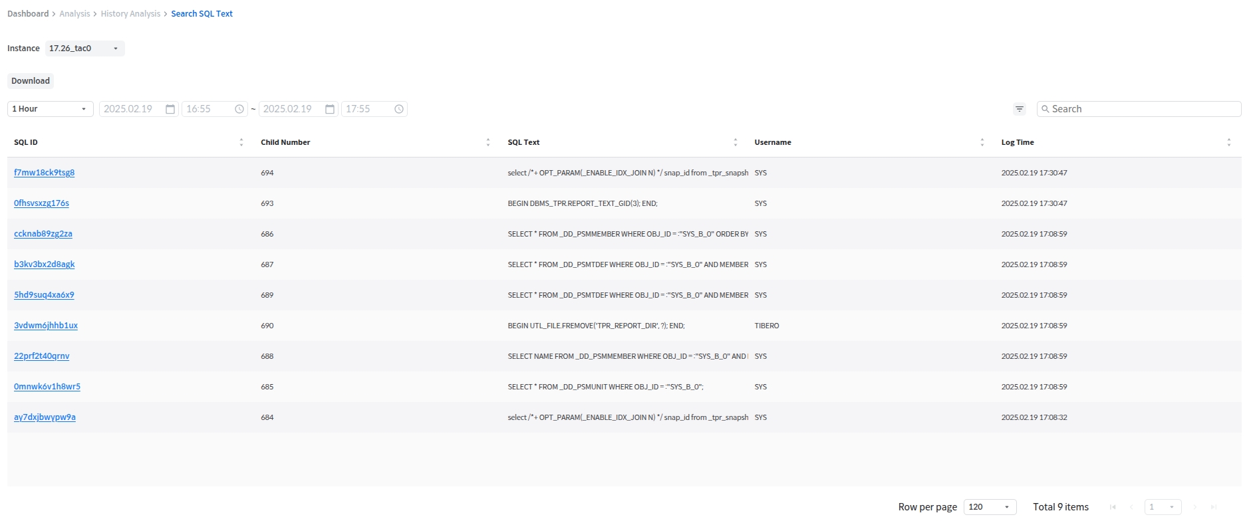
Task: Sort by Child Number column icon
Action: click(488, 142)
